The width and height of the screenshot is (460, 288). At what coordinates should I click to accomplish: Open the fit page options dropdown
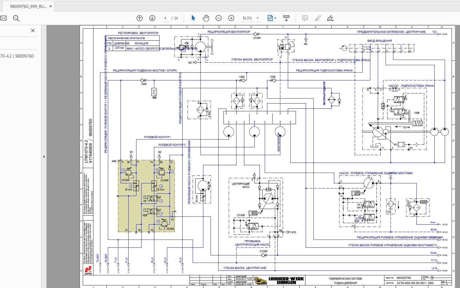tap(272, 18)
